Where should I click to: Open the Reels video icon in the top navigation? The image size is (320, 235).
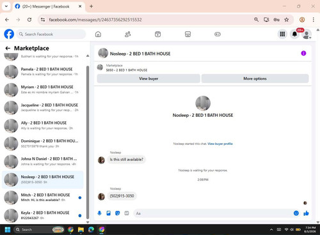pyautogui.click(x=158, y=34)
